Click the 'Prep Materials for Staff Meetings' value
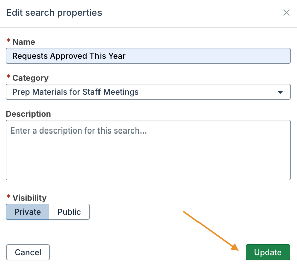 (75, 92)
